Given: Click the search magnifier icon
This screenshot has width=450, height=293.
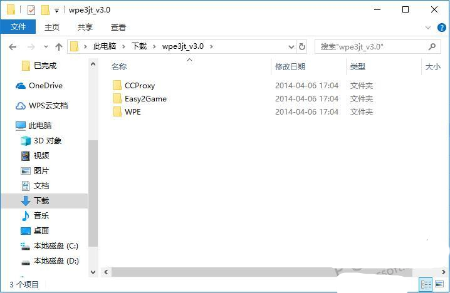Looking at the screenshot, I should [x=432, y=46].
